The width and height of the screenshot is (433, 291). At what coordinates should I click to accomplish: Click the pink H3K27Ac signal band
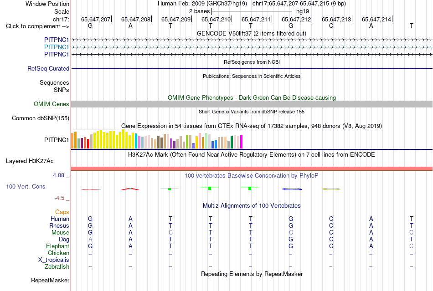(252, 168)
